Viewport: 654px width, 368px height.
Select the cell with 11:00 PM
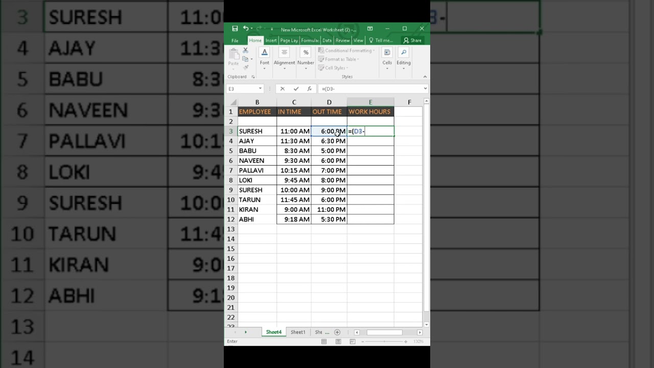point(329,210)
